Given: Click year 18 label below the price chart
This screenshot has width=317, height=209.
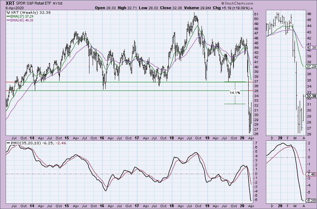Looking at the screenshot, I should pos(172,138).
